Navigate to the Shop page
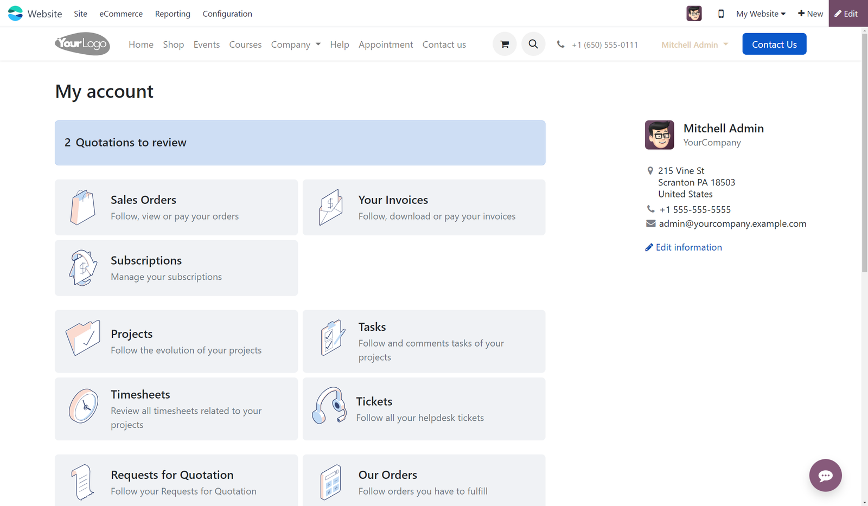Viewport: 868px width, 506px height. tap(174, 44)
